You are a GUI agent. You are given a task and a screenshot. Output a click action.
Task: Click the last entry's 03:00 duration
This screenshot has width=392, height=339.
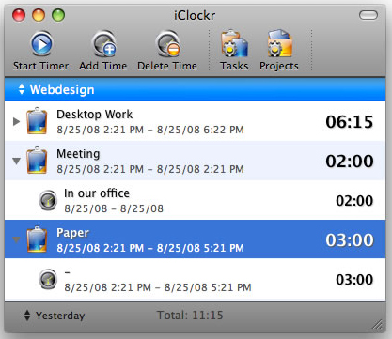[x=354, y=280]
